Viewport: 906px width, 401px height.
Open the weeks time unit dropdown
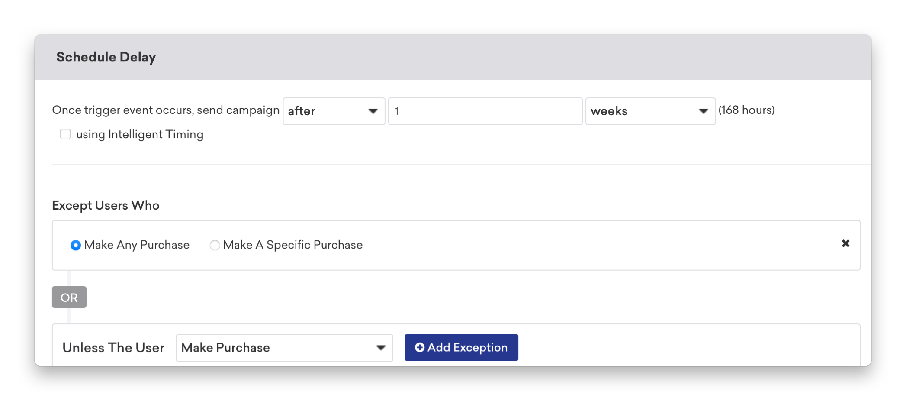click(650, 111)
